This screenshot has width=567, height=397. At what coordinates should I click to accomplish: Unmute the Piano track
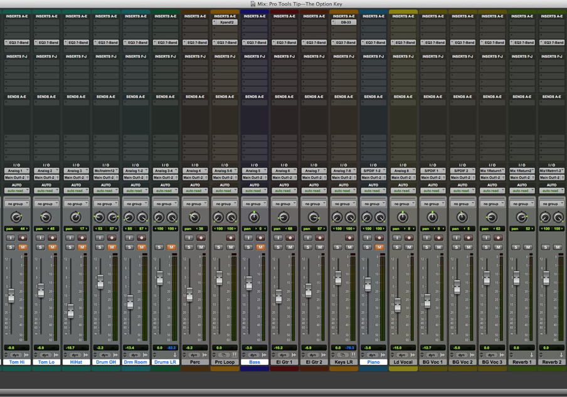(x=379, y=247)
